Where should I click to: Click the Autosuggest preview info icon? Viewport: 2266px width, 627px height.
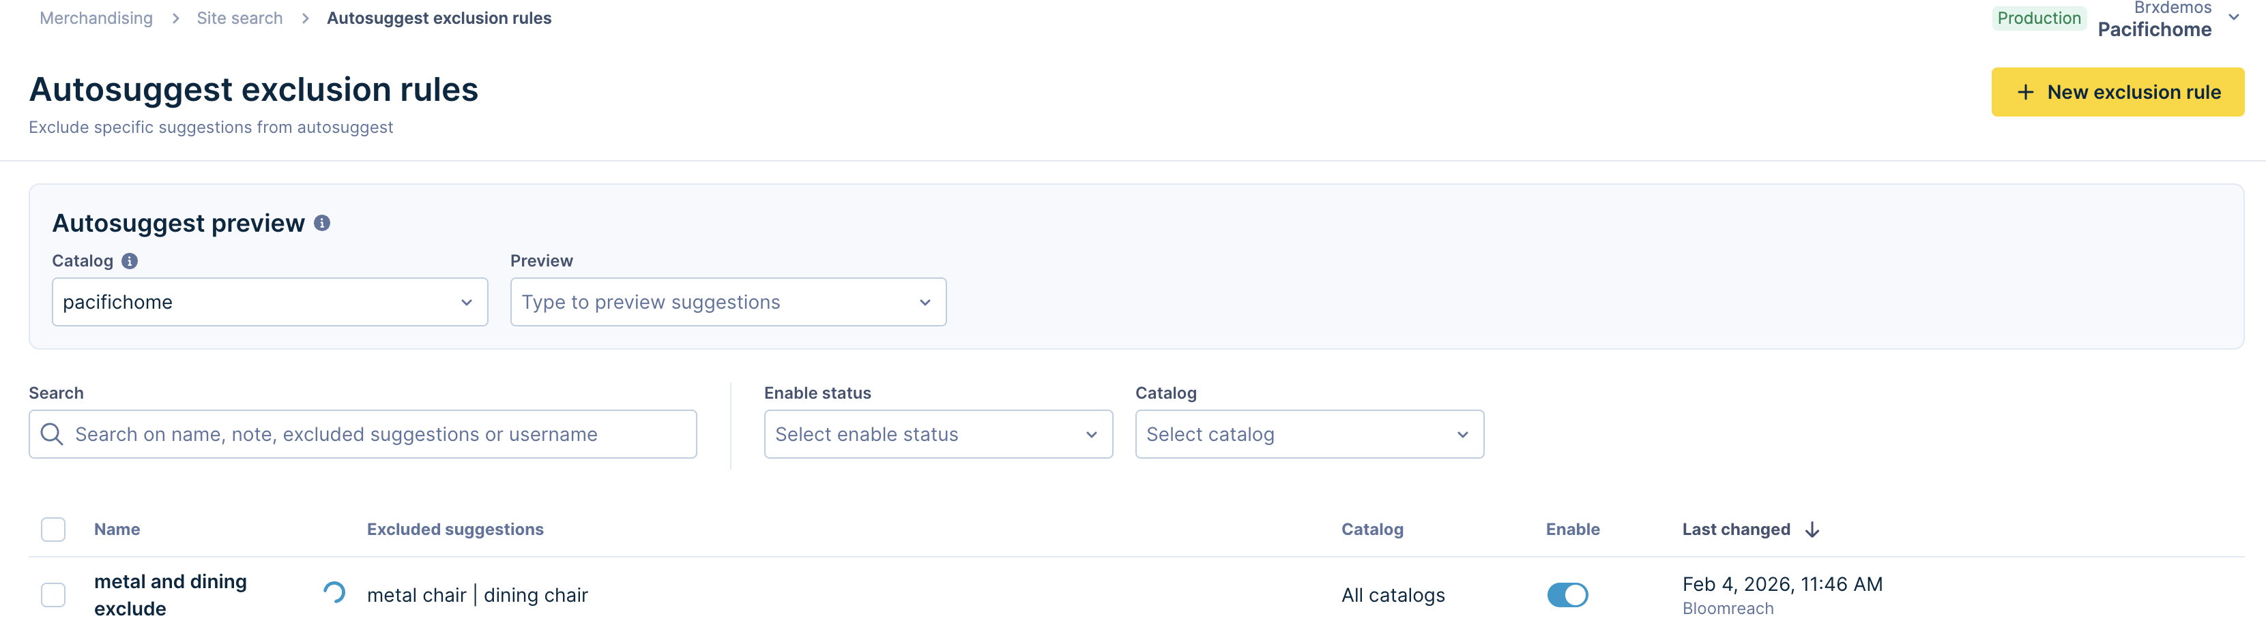[x=322, y=223]
